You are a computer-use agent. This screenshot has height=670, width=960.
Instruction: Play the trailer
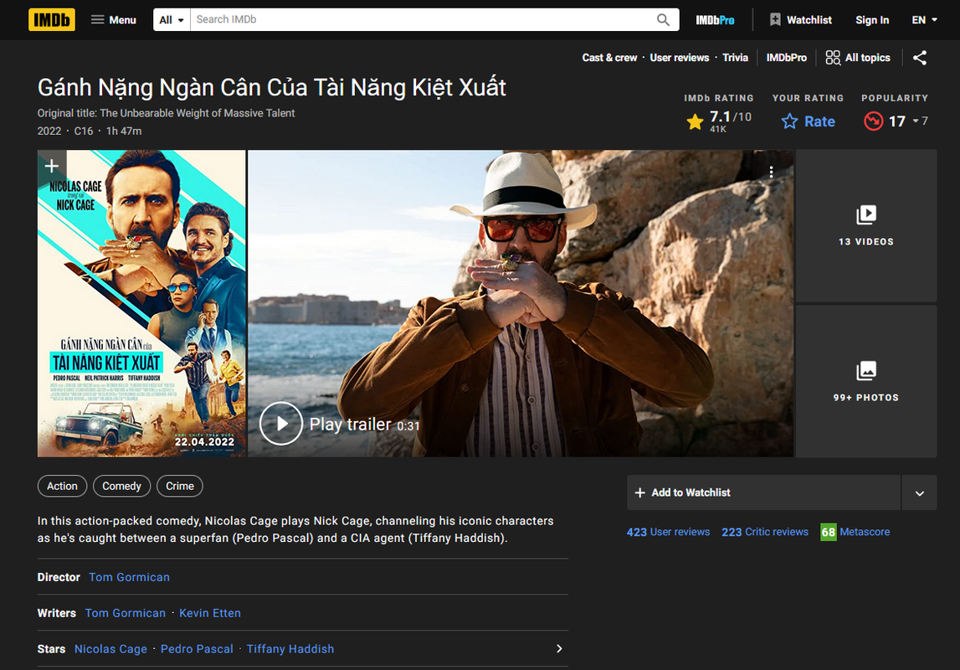281,423
